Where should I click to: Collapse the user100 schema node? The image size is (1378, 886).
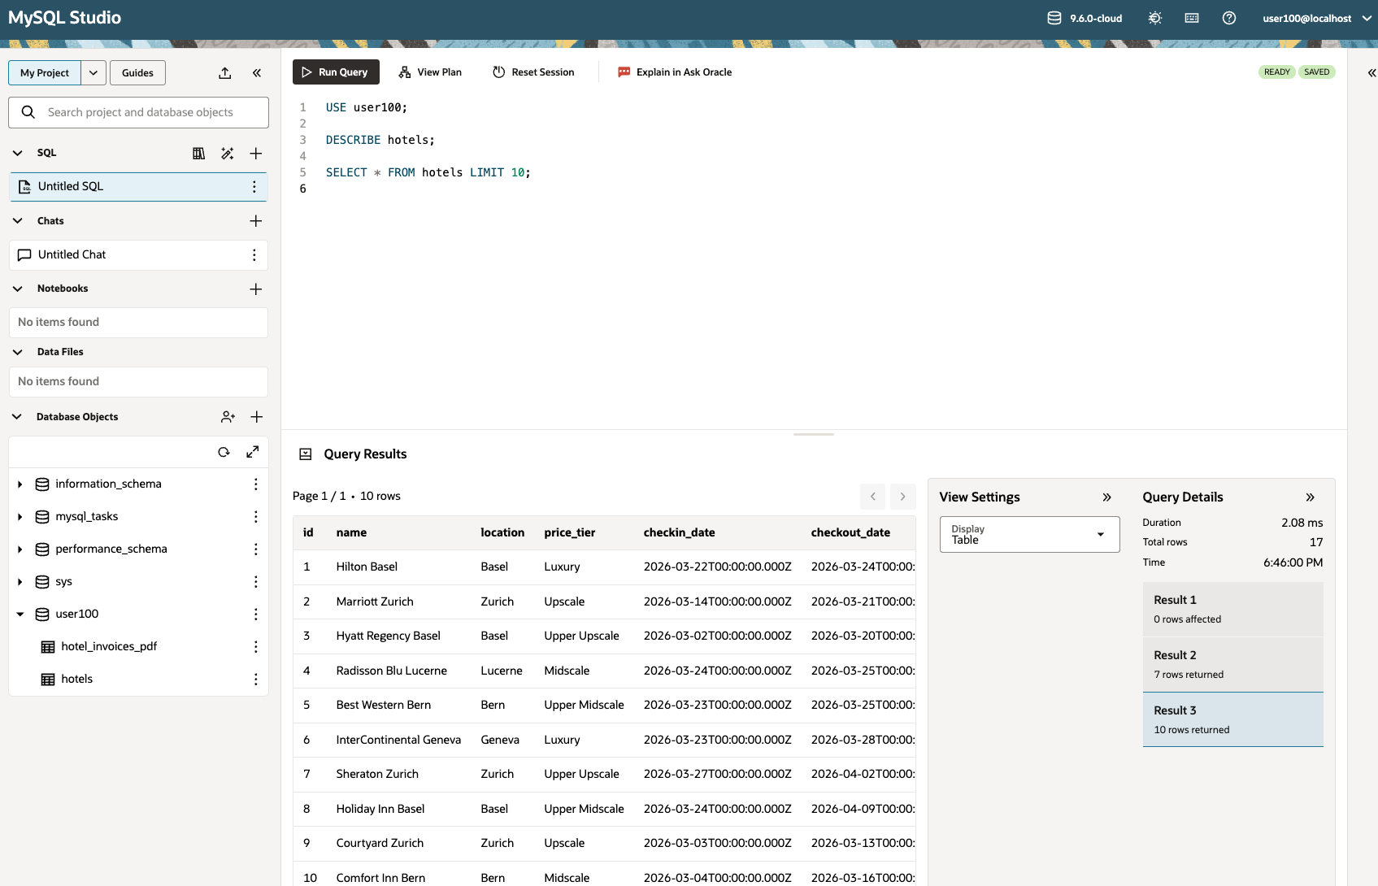(20, 615)
